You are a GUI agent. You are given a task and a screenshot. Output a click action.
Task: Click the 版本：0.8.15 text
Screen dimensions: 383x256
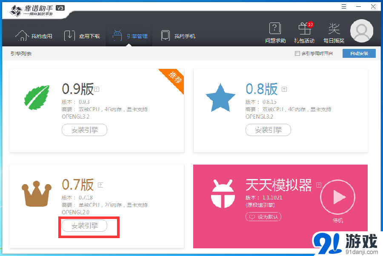coord(261,102)
